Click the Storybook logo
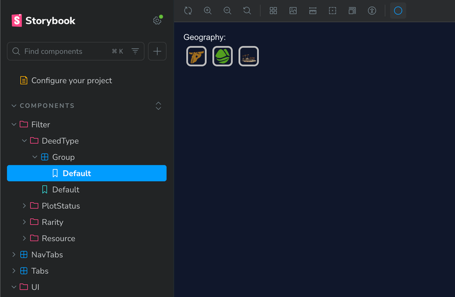The width and height of the screenshot is (455, 297). click(x=43, y=21)
